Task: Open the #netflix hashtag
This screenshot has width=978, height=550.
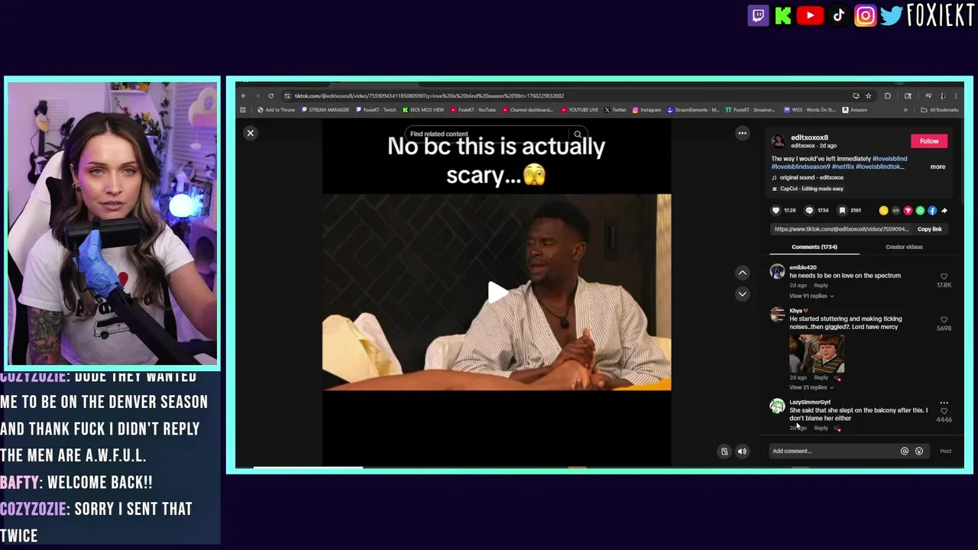Action: 843,167
